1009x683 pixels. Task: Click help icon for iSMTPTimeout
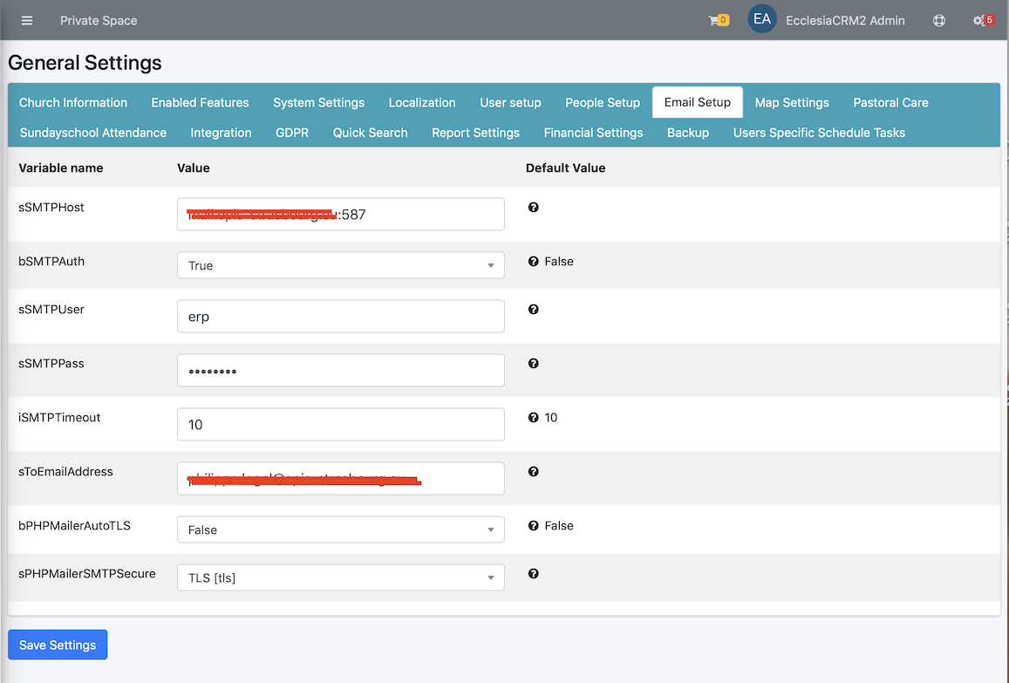tap(533, 417)
